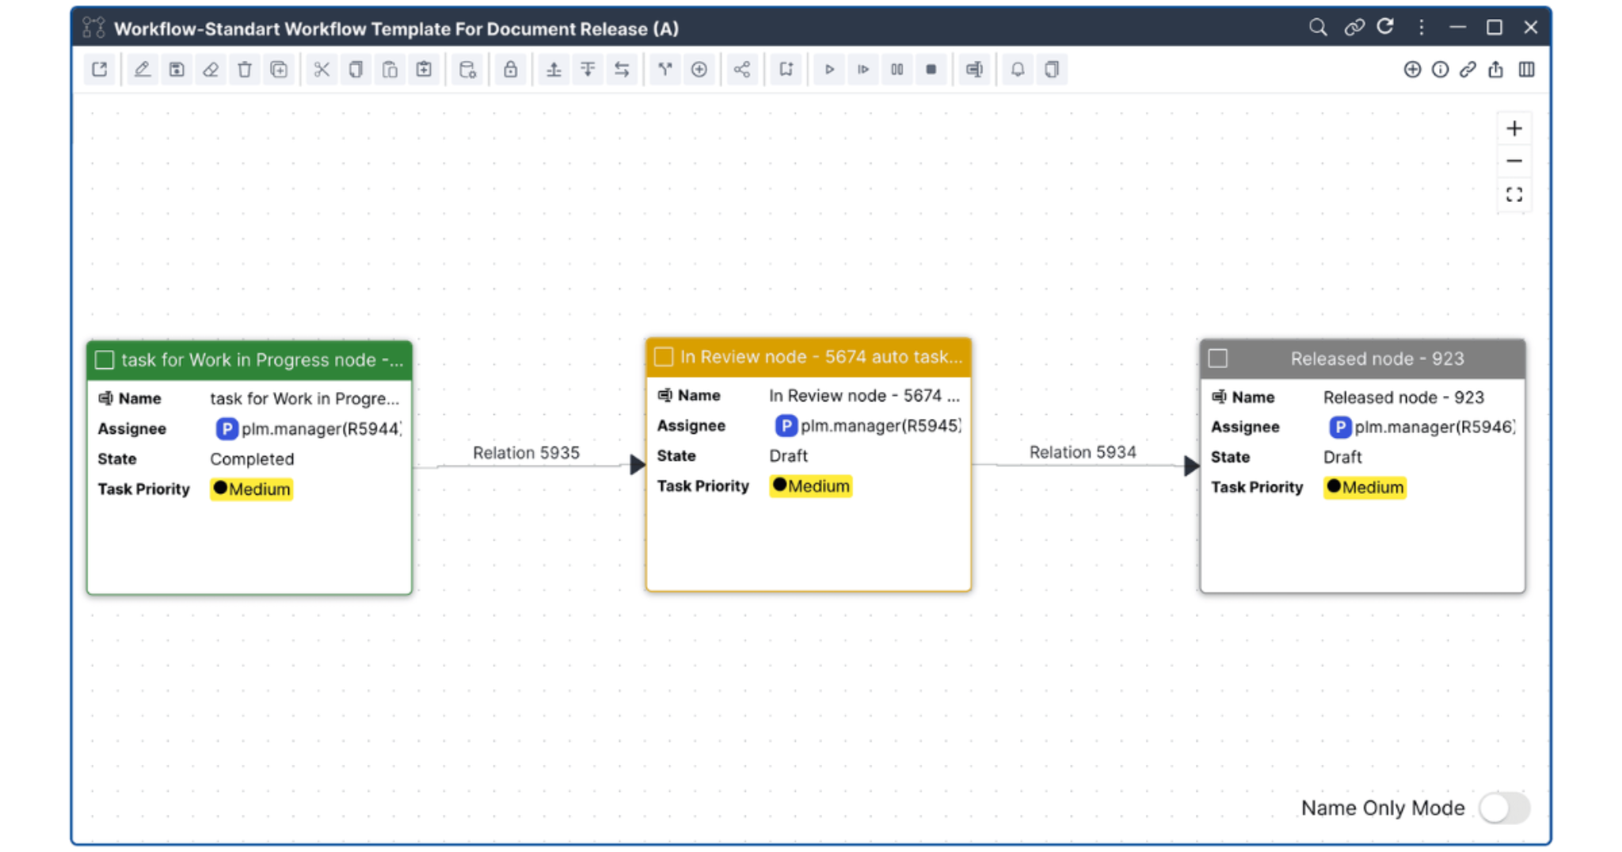Click the Relation 5935 connection label

(526, 452)
